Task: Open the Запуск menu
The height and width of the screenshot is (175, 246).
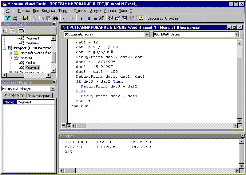Action: click(x=96, y=11)
